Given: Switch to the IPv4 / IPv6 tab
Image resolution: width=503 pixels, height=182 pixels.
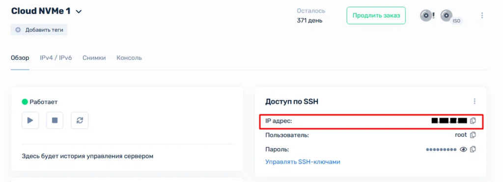Looking at the screenshot, I should tap(56, 58).
